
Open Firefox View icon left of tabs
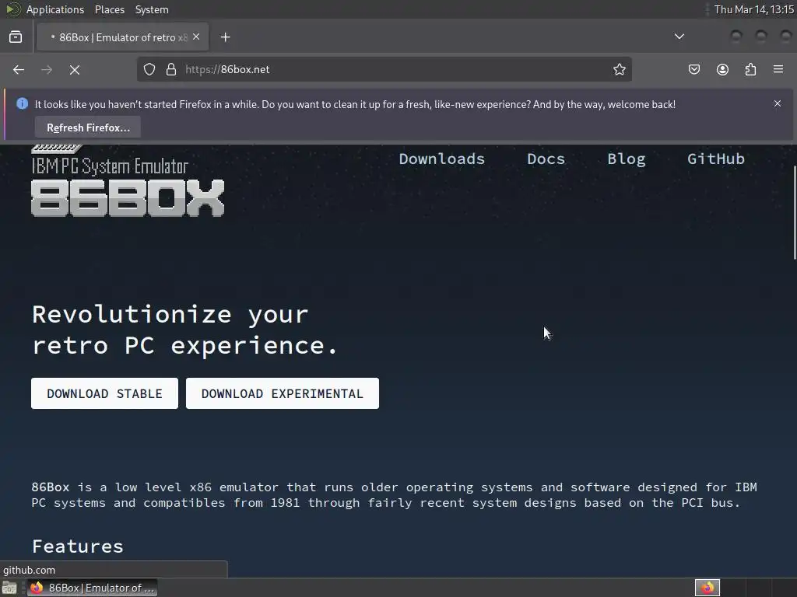point(16,37)
